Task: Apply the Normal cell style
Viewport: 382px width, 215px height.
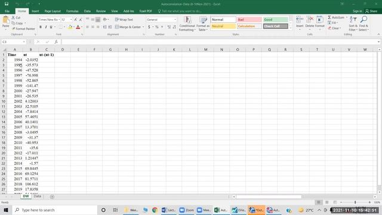Action: (223, 20)
